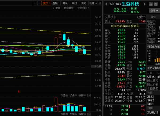Toggle the 融资融券 margin trading label

(69, 8)
